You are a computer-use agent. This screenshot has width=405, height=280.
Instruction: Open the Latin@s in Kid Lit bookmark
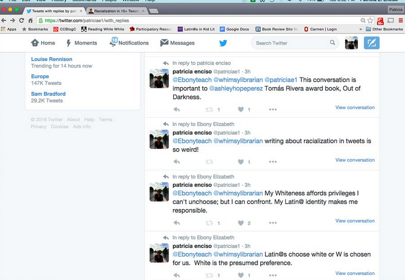(x=196, y=29)
